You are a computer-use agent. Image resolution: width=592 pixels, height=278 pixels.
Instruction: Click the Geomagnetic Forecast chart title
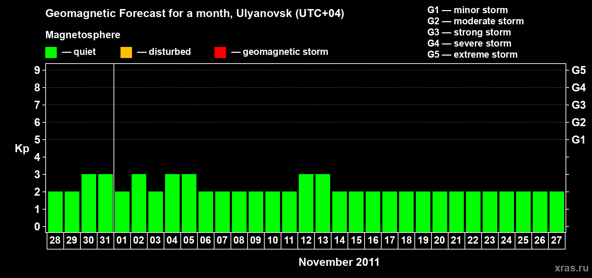tap(195, 14)
